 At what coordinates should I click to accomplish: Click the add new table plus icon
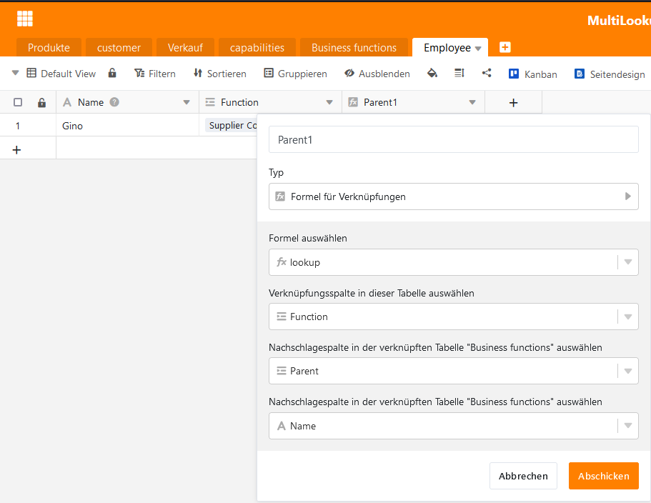pyautogui.click(x=505, y=47)
